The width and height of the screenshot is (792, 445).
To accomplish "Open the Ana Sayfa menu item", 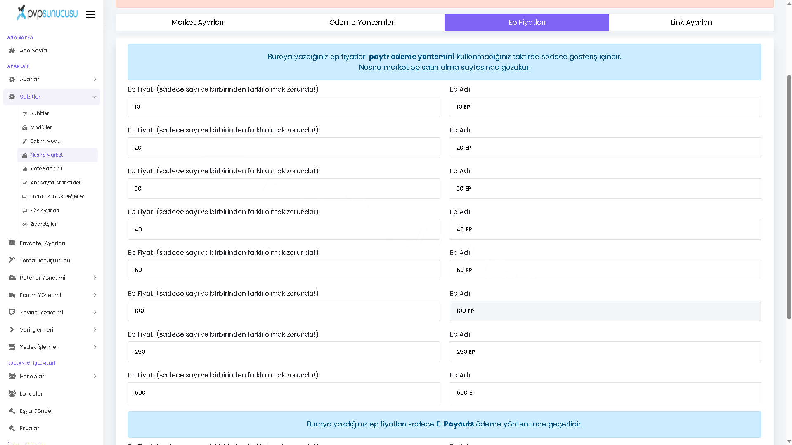I will click(52, 51).
